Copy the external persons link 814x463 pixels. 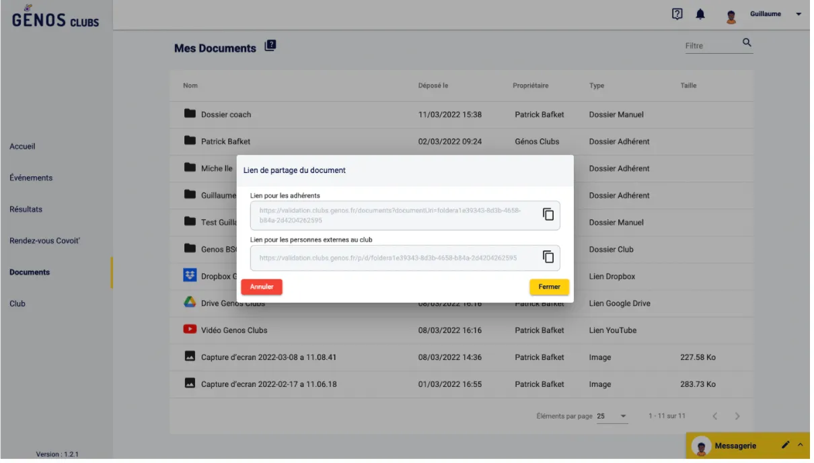click(x=548, y=257)
